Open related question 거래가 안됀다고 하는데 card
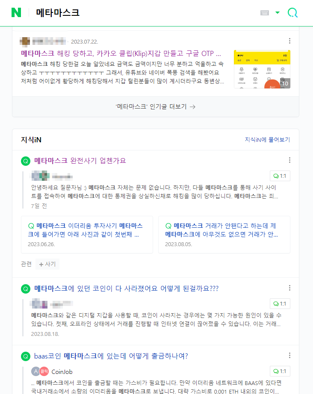Screen dimensions: 313x394 (224, 235)
